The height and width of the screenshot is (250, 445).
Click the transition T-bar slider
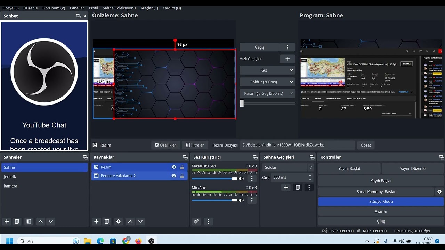(x=267, y=103)
